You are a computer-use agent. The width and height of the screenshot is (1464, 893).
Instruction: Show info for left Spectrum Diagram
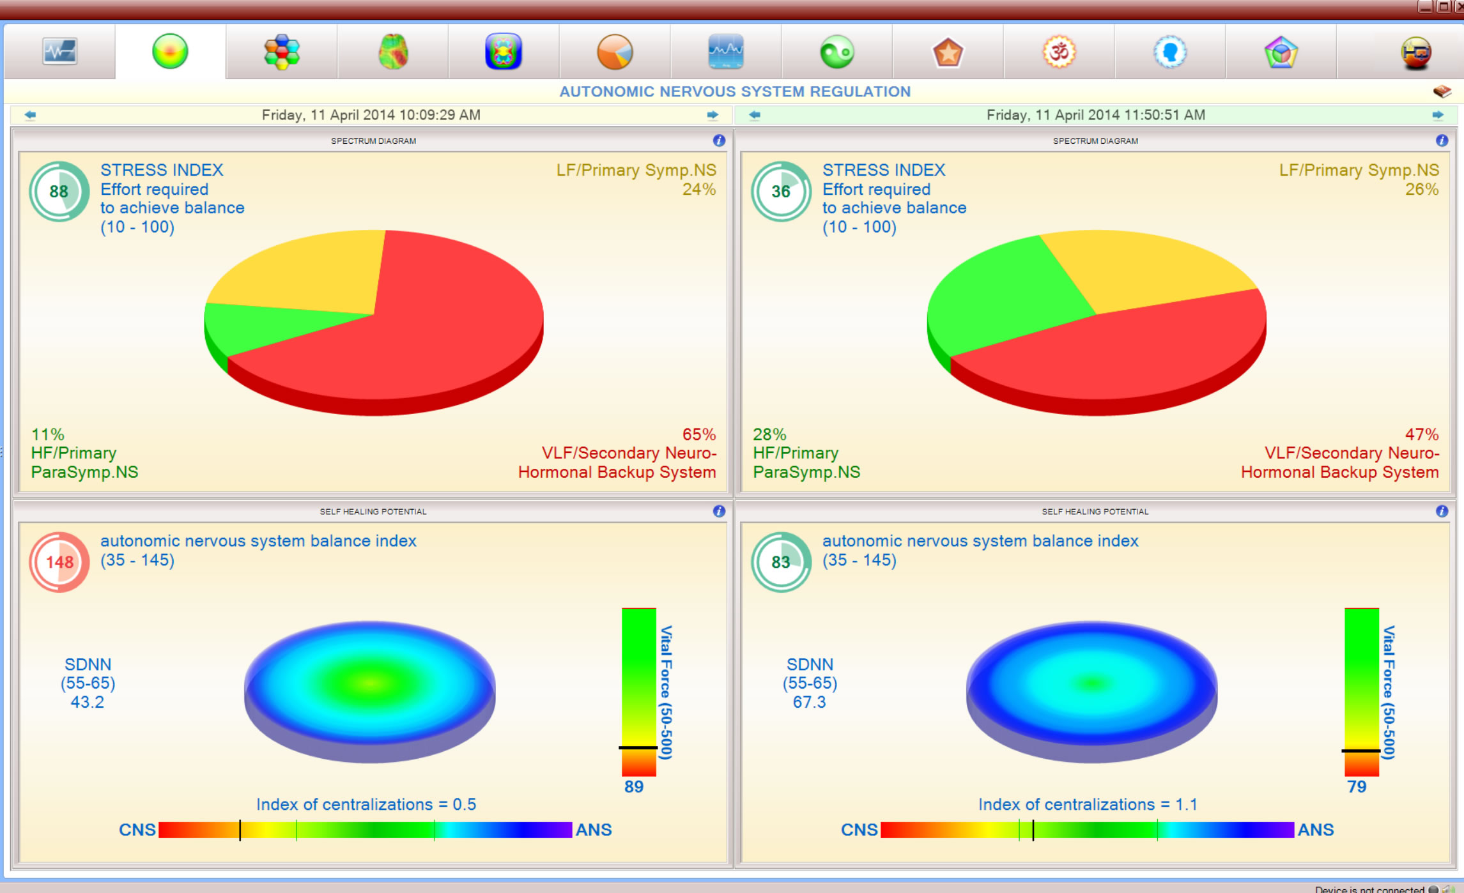[x=719, y=141]
